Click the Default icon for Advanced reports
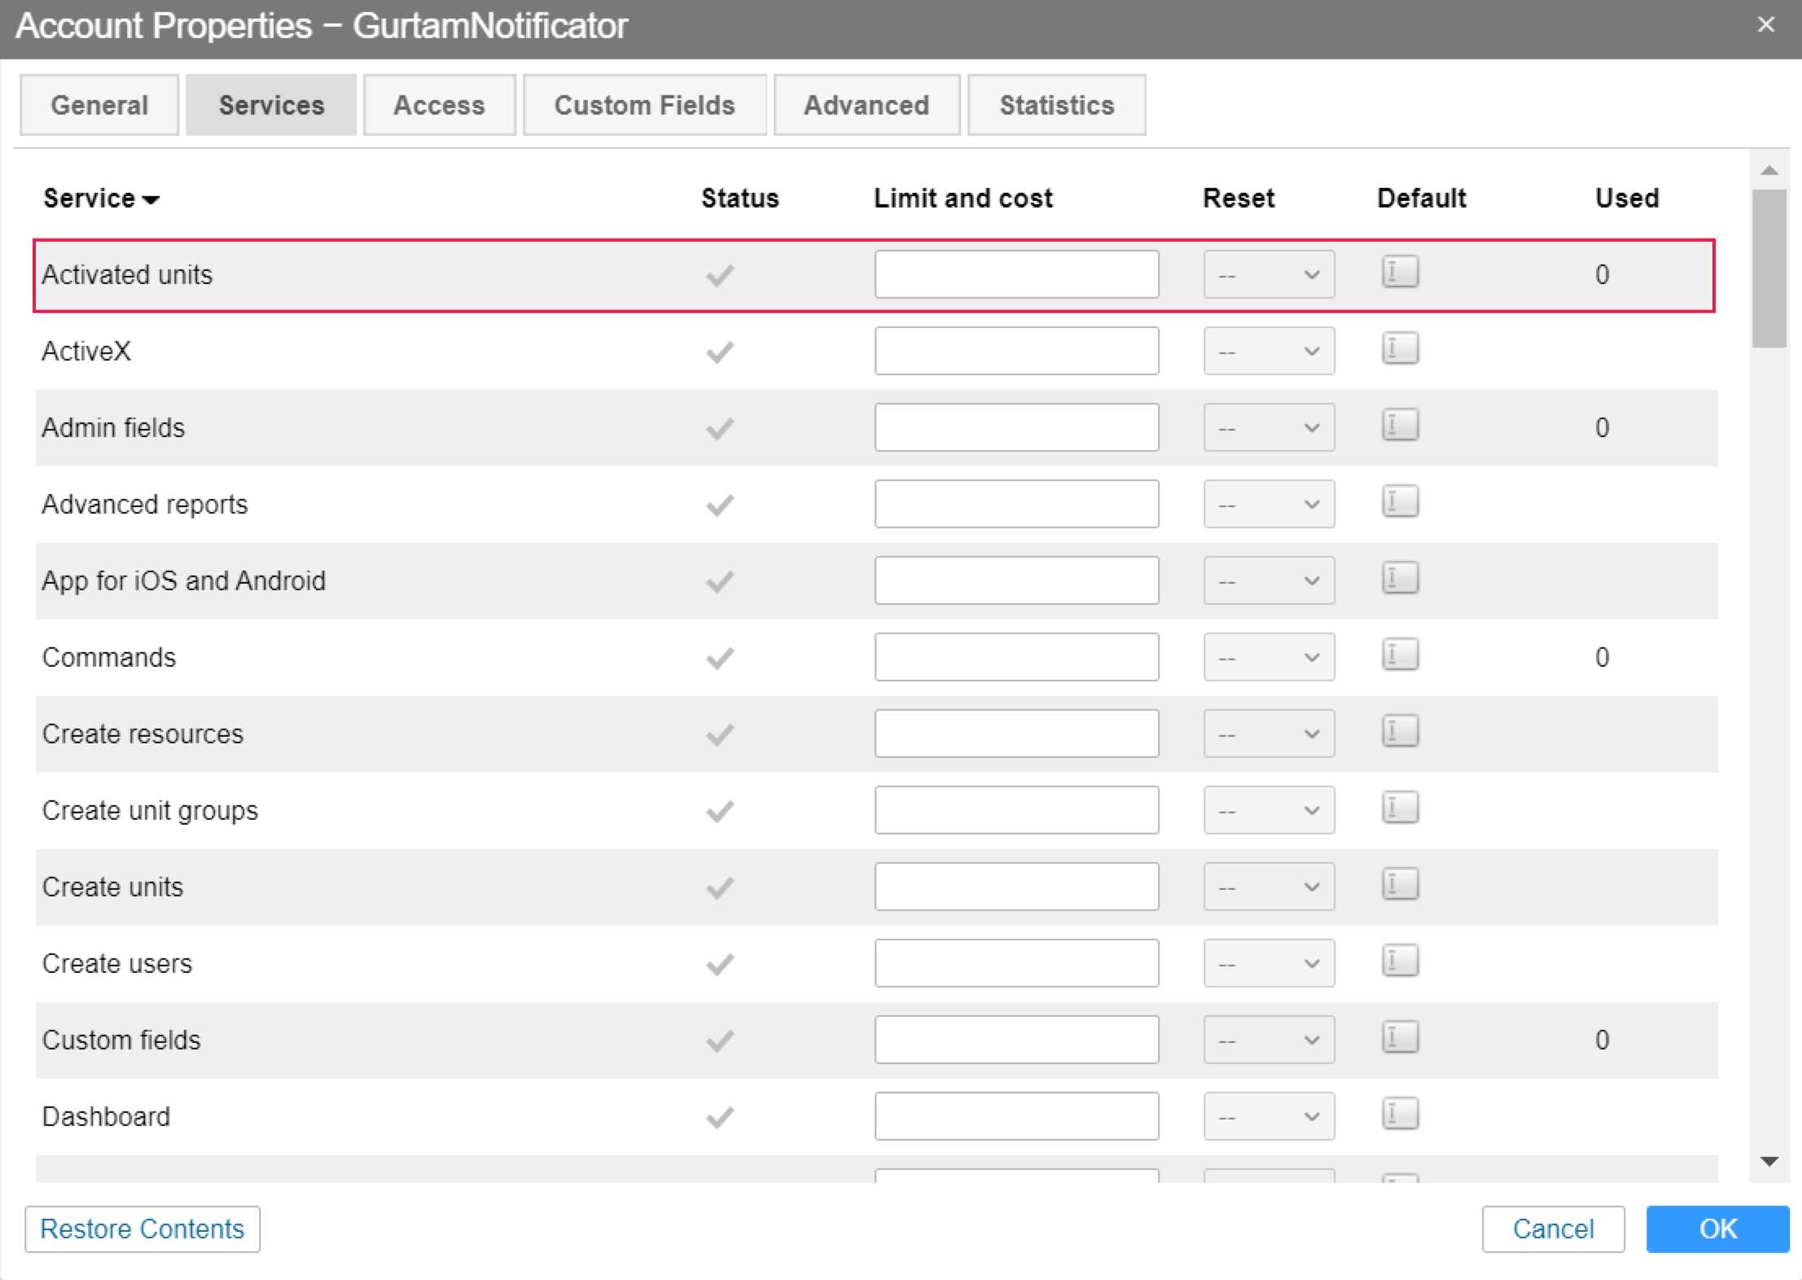This screenshot has width=1802, height=1280. (1399, 502)
